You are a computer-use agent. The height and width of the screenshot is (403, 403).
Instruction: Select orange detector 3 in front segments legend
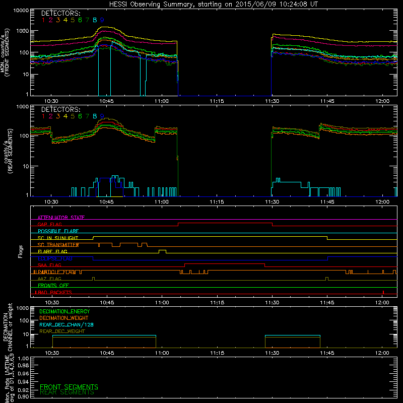58,20
